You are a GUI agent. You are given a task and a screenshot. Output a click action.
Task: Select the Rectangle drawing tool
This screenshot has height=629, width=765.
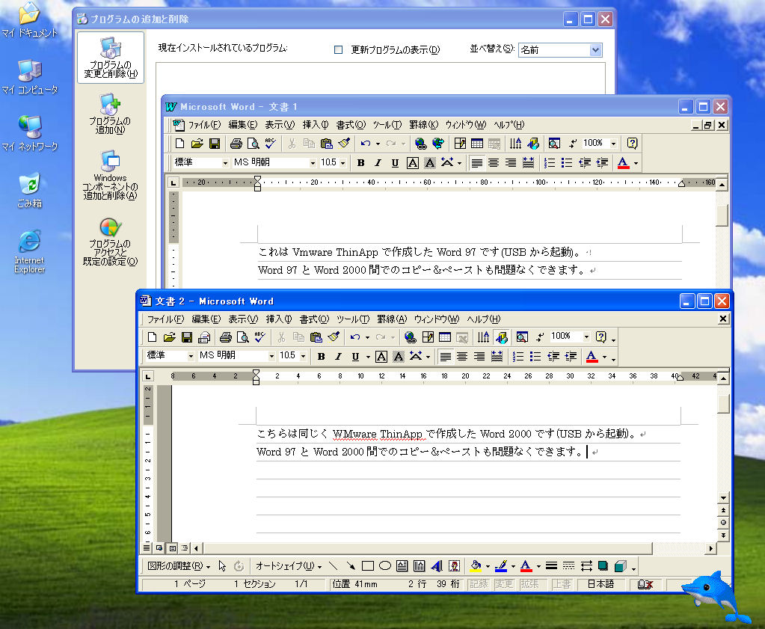[x=368, y=566]
